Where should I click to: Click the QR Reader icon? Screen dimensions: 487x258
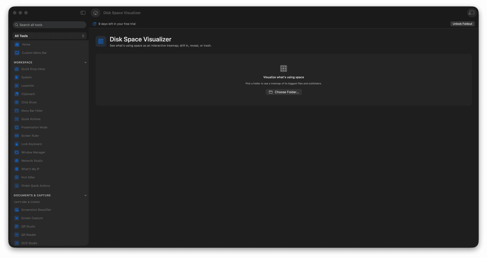[17, 235]
